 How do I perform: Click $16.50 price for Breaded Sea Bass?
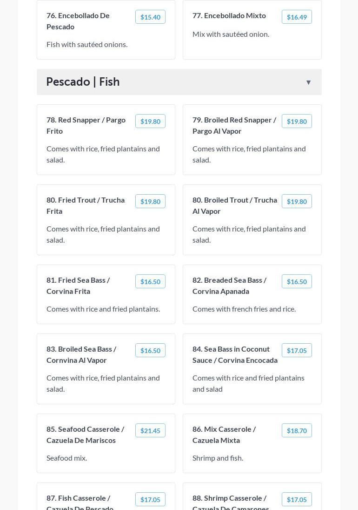coord(297,281)
